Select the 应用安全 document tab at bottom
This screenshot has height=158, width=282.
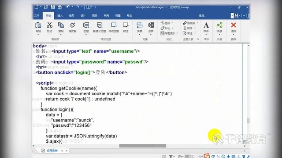(52, 151)
